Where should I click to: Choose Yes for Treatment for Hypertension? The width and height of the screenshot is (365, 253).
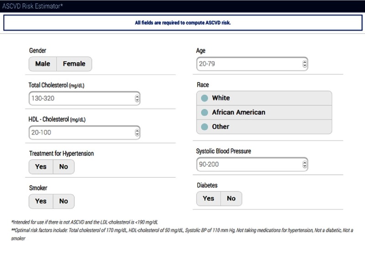tap(41, 167)
